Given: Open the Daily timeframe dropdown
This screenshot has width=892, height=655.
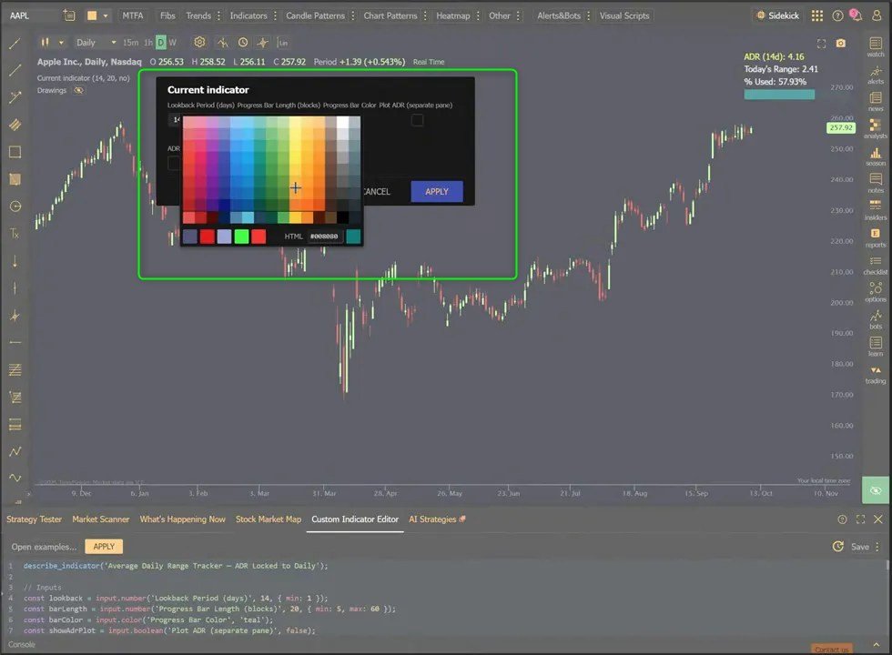Looking at the screenshot, I should pyautogui.click(x=96, y=43).
